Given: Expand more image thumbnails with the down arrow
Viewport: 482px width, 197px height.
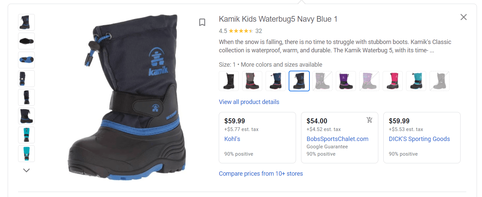Looking at the screenshot, I should tap(26, 170).
